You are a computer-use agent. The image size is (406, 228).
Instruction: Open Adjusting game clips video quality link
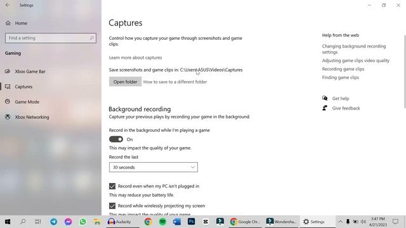(355, 61)
